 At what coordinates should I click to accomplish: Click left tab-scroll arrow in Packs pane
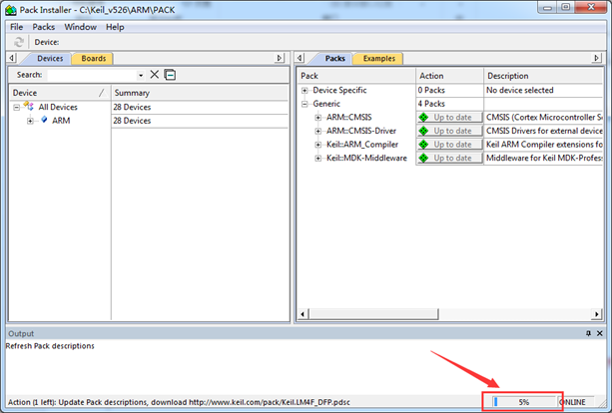point(300,58)
